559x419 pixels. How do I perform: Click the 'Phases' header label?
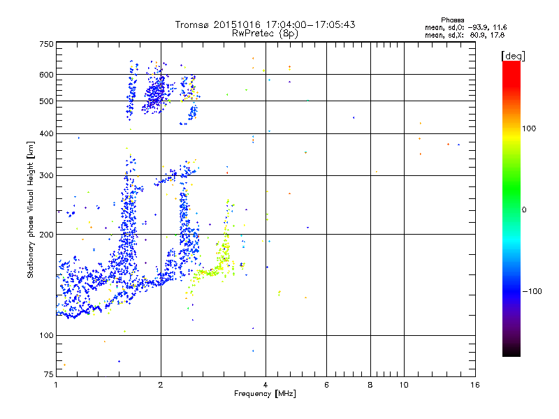[452, 20]
